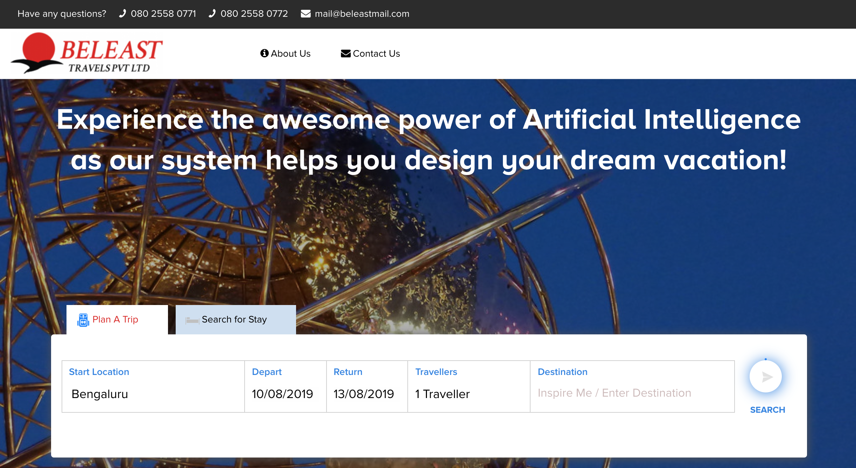Switch to Search for Stay tab
The image size is (856, 468).
(x=236, y=320)
